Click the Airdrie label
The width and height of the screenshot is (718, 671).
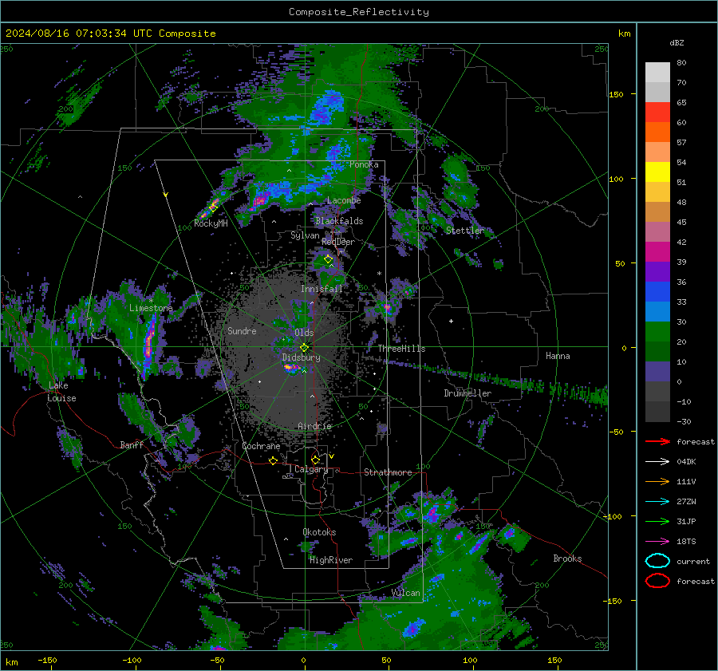pos(314,426)
